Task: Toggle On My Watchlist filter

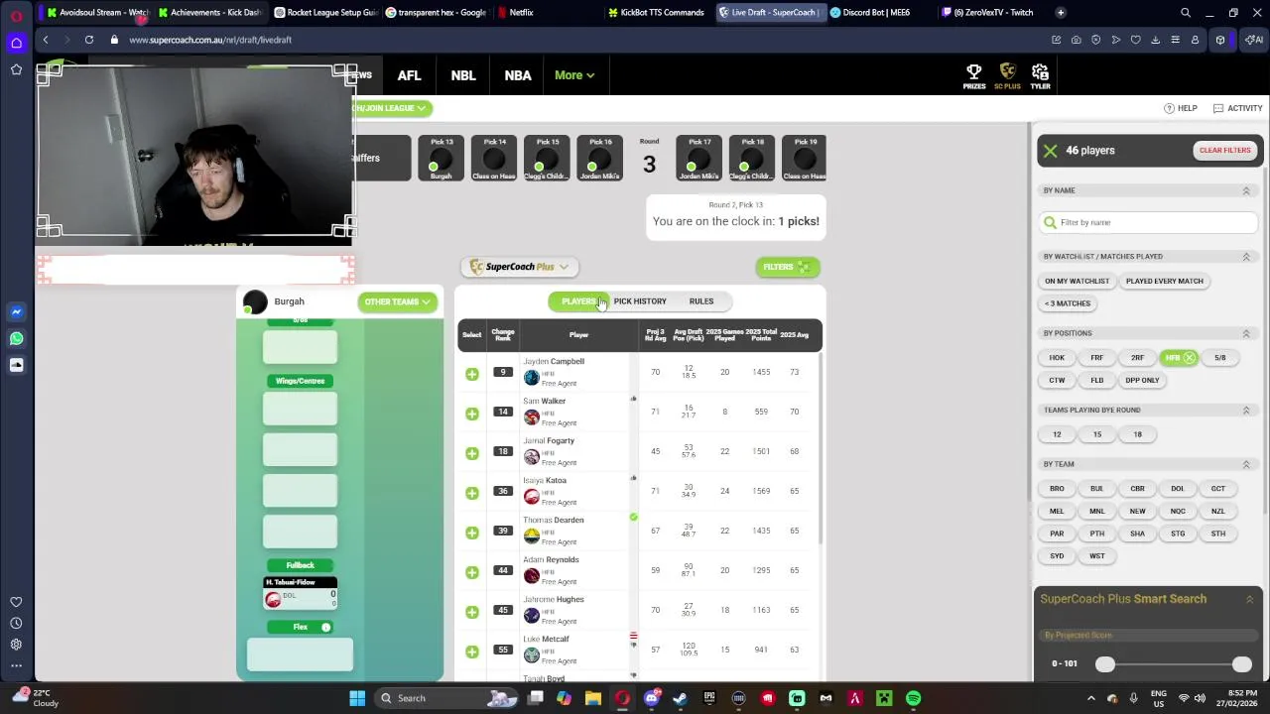Action: point(1077,281)
